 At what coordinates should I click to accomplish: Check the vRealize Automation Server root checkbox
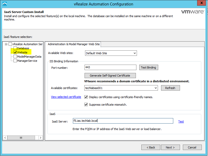[10, 44]
